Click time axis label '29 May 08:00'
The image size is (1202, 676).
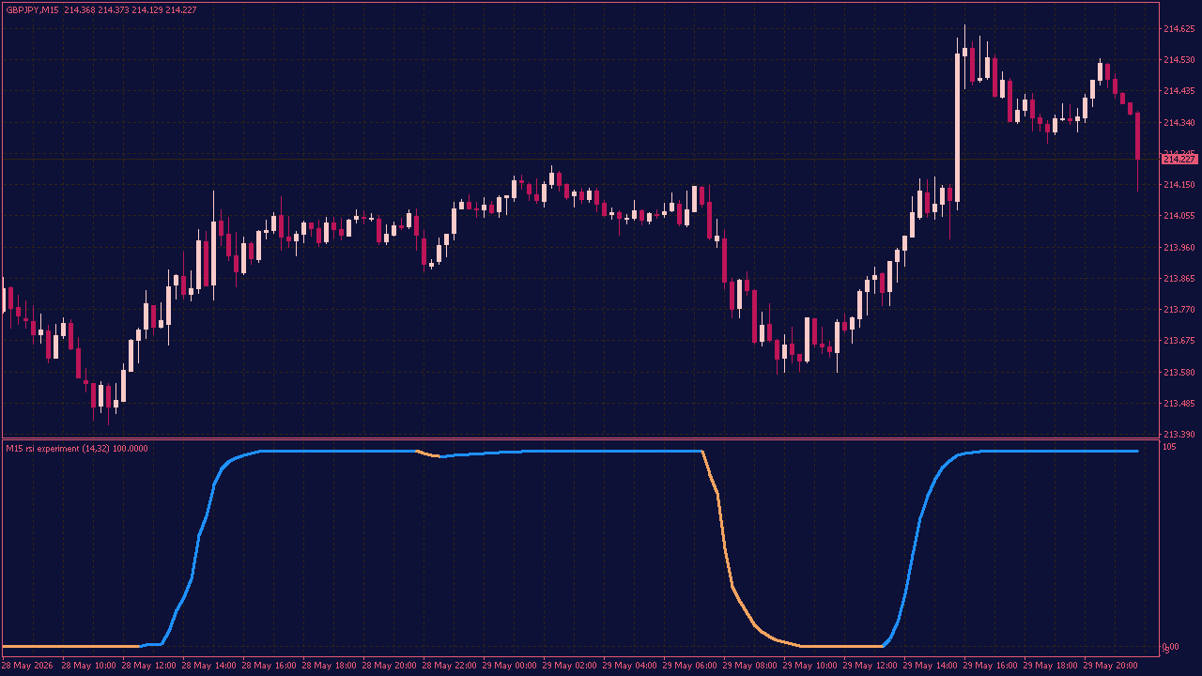point(750,666)
